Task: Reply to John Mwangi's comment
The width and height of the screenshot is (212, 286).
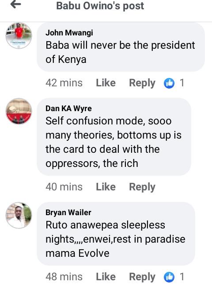Action: pyautogui.click(x=142, y=83)
